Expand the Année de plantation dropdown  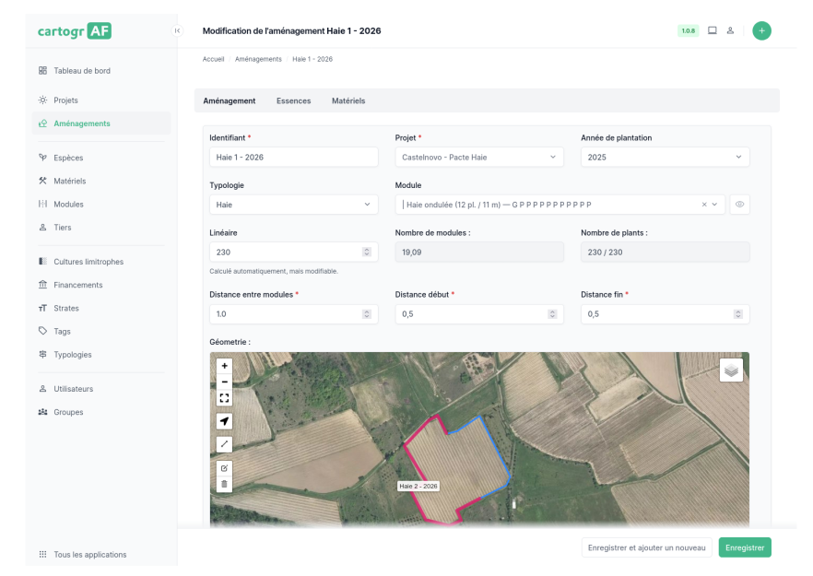[665, 158]
